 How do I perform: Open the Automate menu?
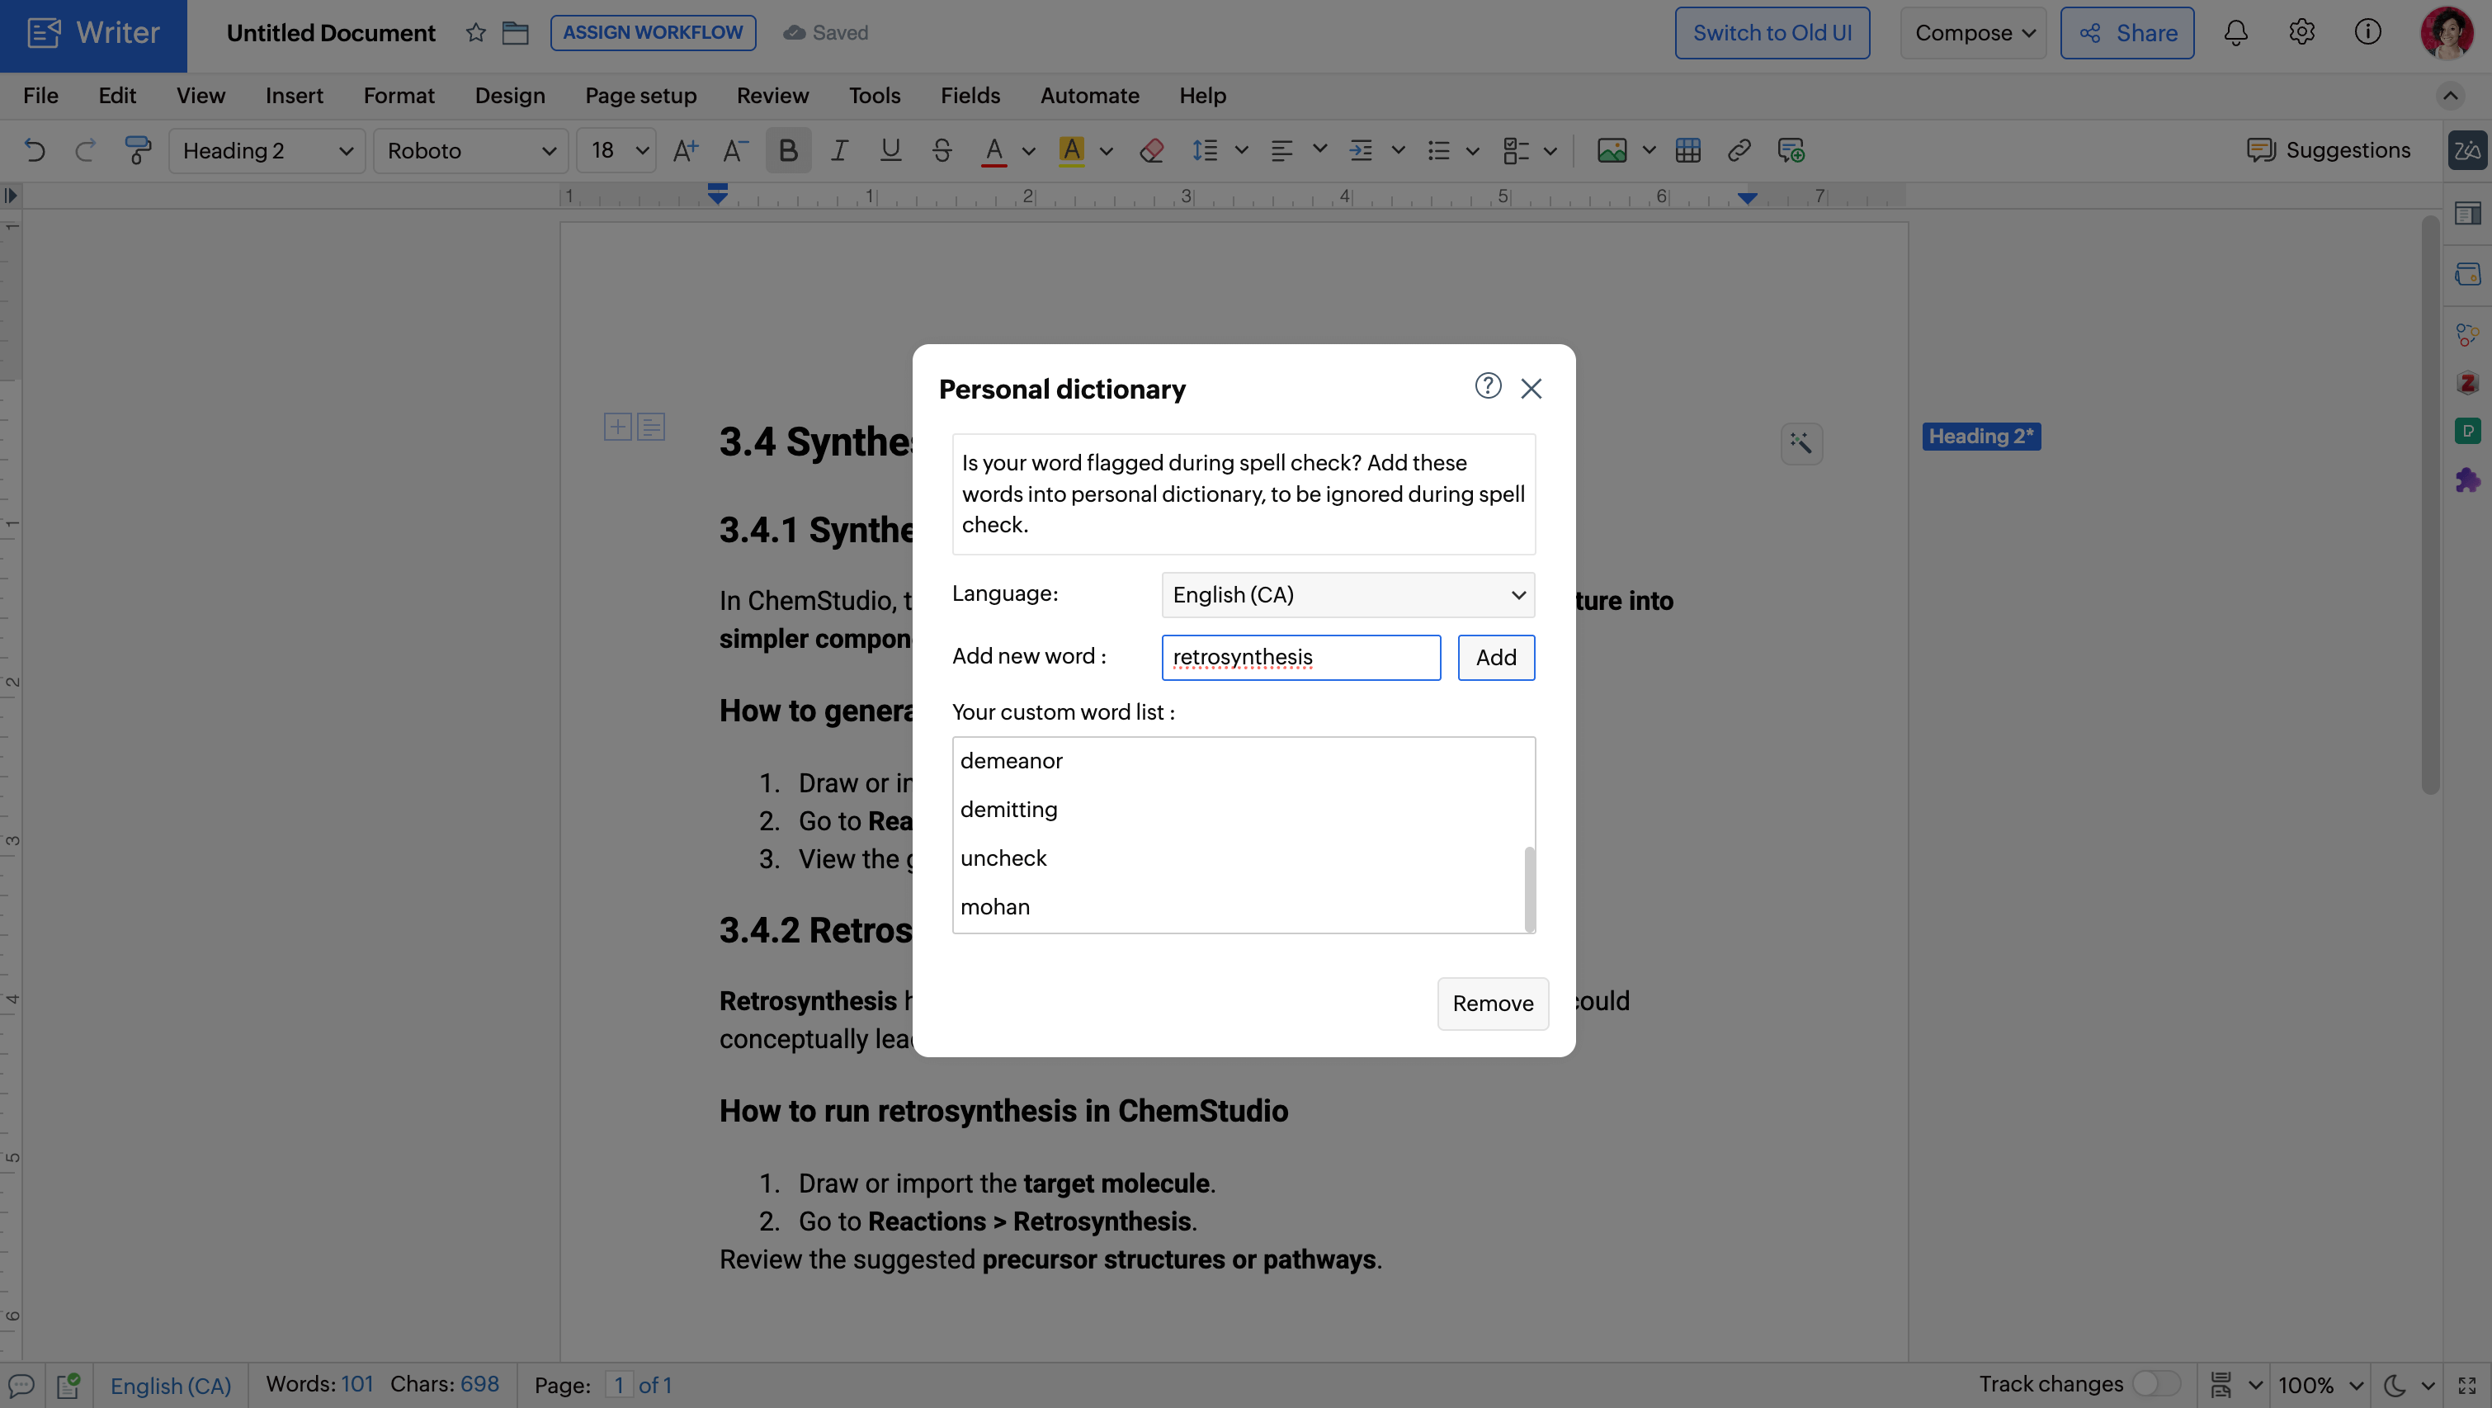click(x=1089, y=96)
